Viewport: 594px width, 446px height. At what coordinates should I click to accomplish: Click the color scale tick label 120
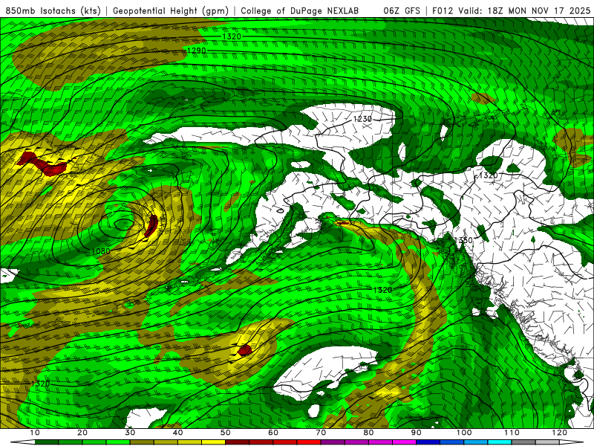click(x=559, y=433)
